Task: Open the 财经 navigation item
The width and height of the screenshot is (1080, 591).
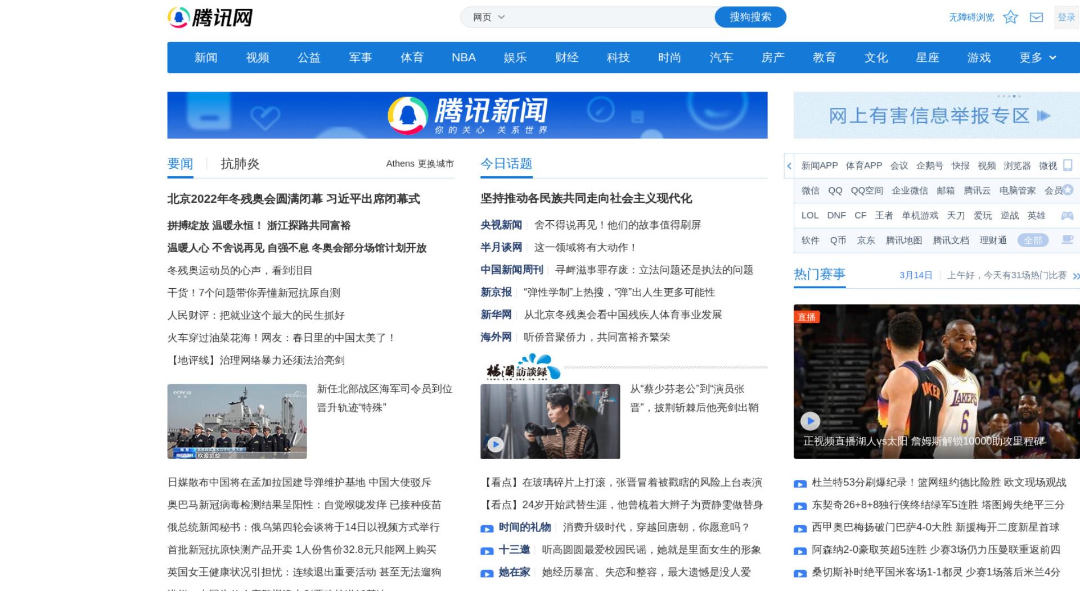Action: [x=566, y=57]
